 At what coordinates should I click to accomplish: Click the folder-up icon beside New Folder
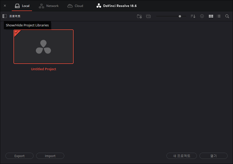pyautogui.click(x=148, y=16)
